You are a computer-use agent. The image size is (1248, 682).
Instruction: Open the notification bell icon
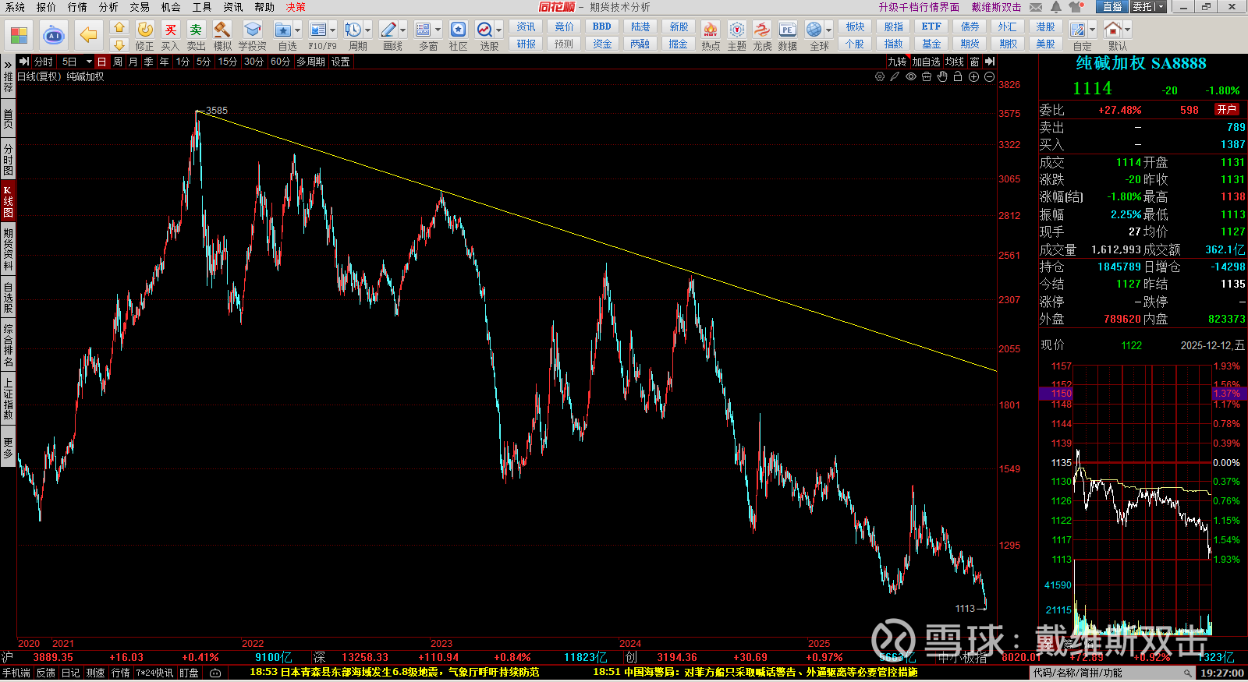1056,7
